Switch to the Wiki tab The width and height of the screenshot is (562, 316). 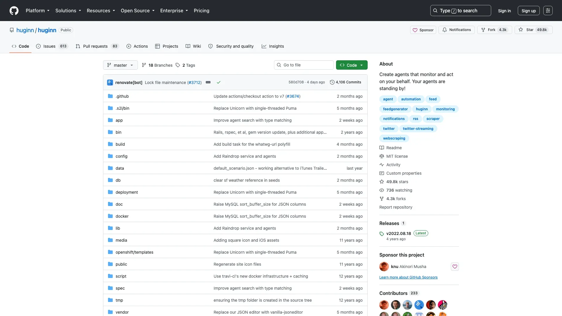(193, 46)
